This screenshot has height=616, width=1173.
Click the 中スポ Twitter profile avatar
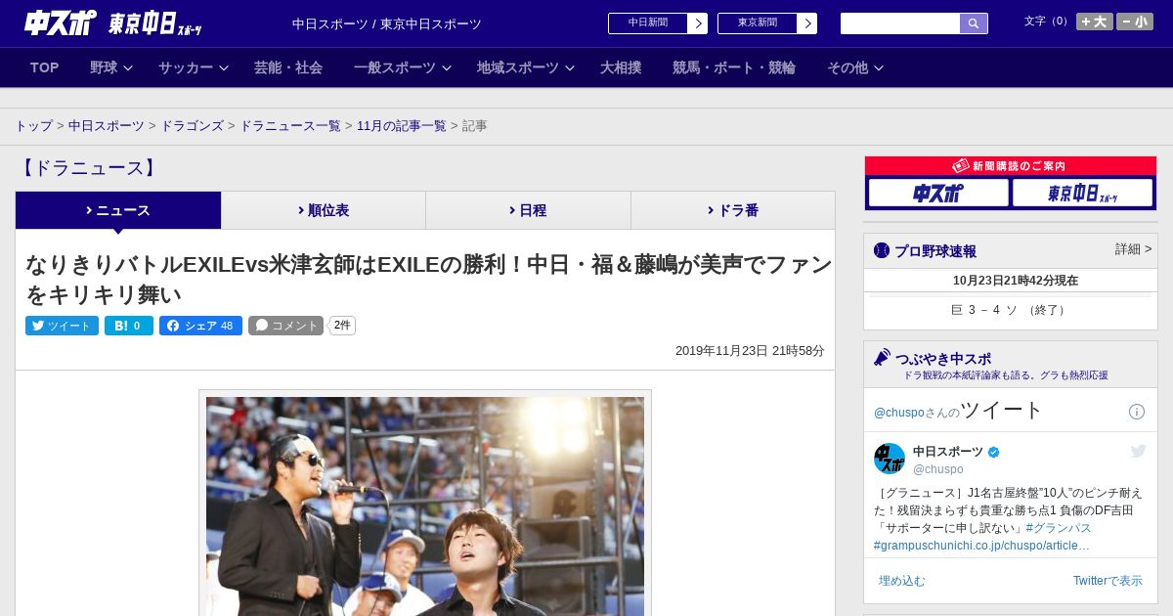point(890,459)
